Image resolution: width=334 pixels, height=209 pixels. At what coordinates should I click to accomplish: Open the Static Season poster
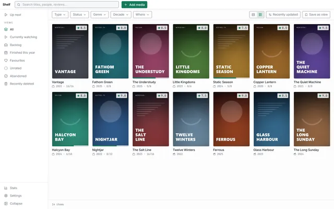tap(231, 51)
